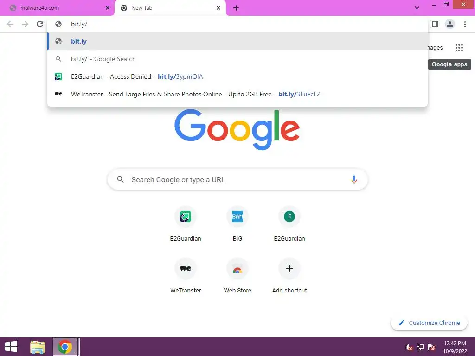Choose WeTransfer bit.ly/3EuFcLZ suggestion
Viewport: 475px width, 356px height.
tap(237, 94)
